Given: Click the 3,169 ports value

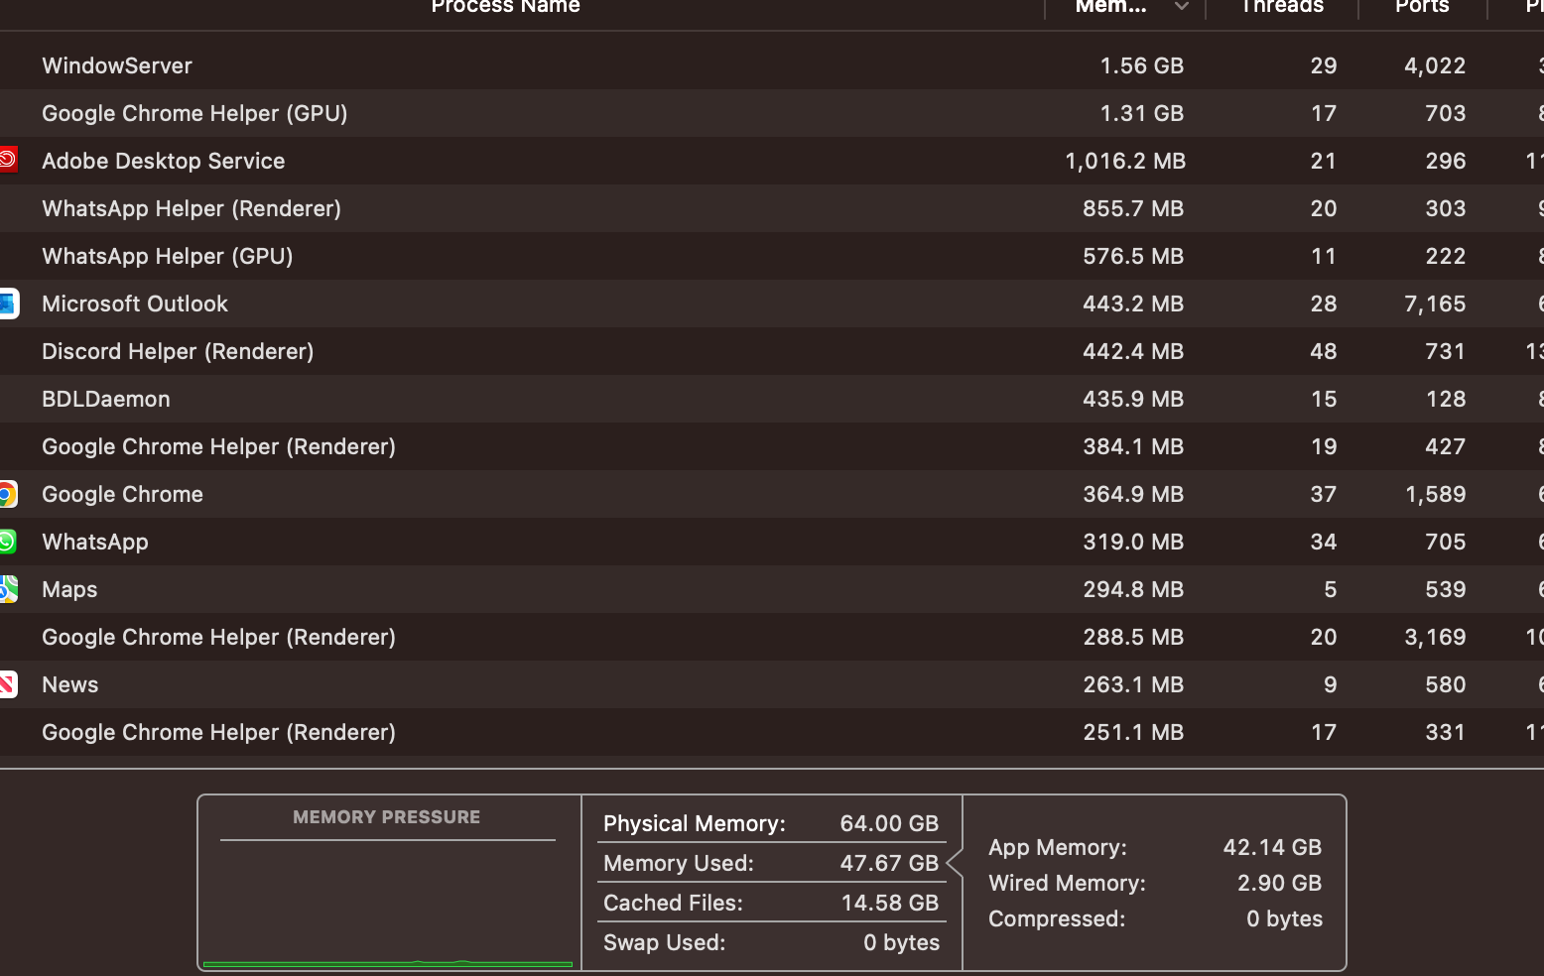Looking at the screenshot, I should (1435, 637).
